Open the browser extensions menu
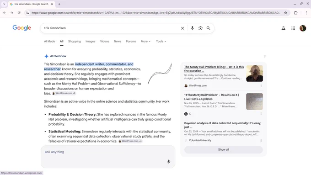 pyautogui.click(x=296, y=13)
